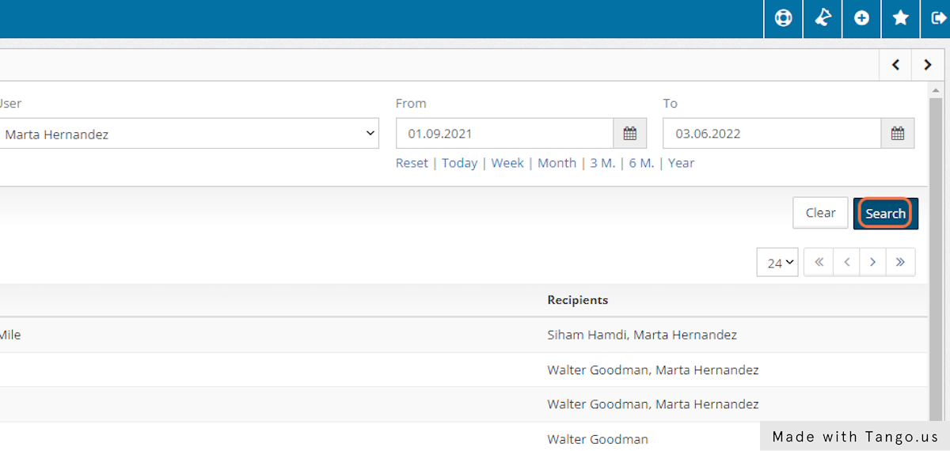
Task: Select the Today date range link
Action: [x=459, y=163]
